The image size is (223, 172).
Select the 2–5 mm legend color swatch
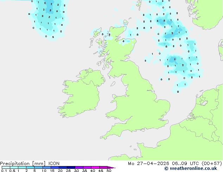[x=30, y=167]
